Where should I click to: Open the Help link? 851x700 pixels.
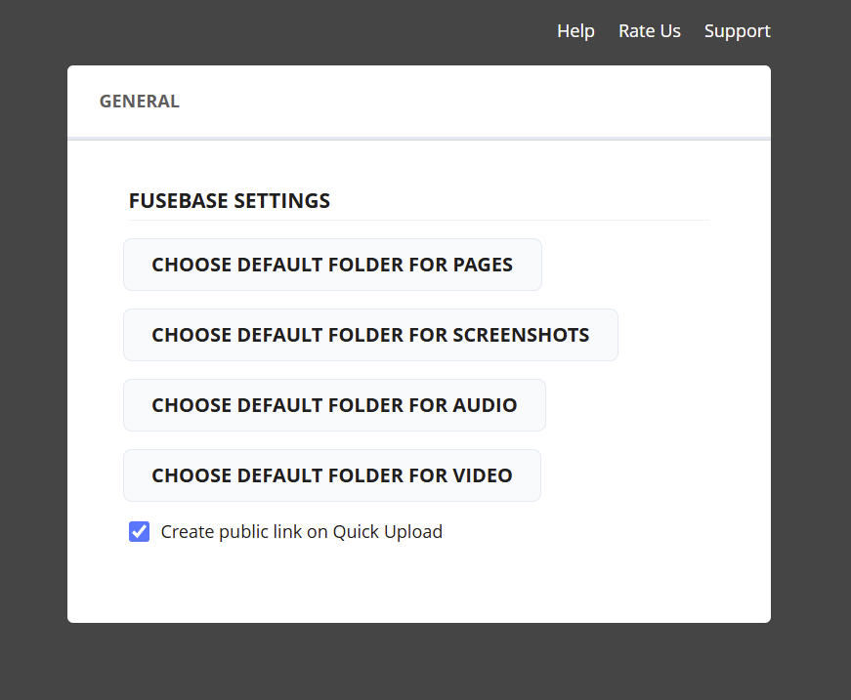click(575, 31)
